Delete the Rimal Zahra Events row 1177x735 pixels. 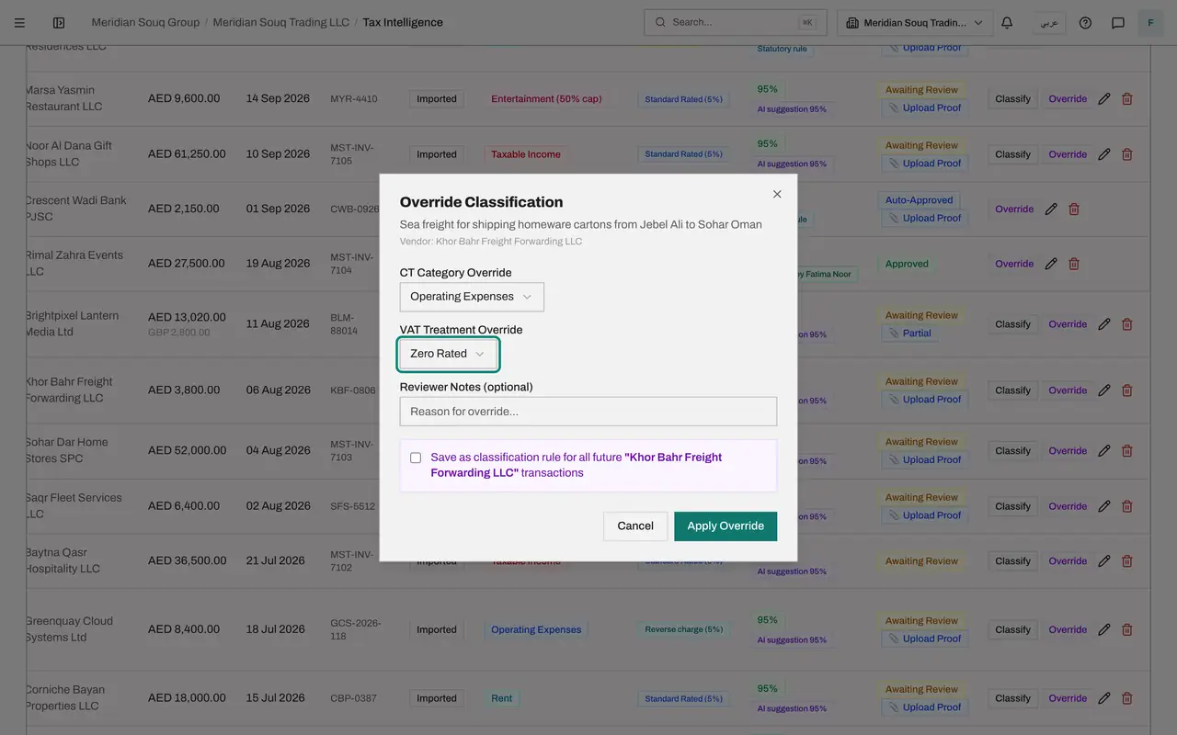coord(1074,264)
